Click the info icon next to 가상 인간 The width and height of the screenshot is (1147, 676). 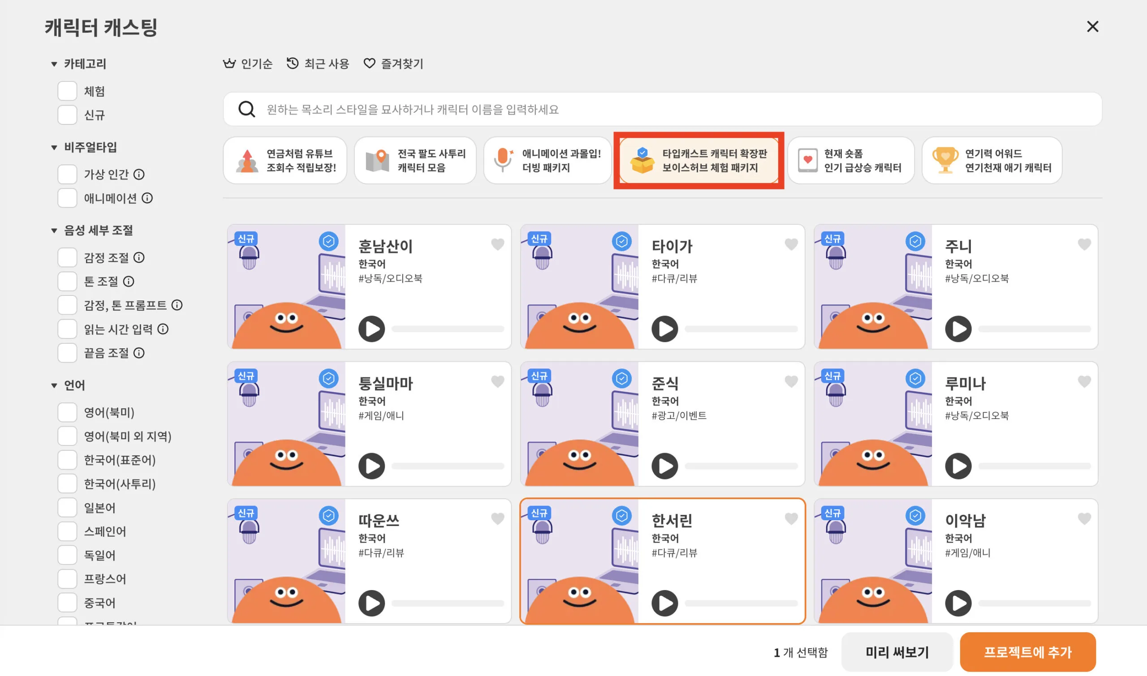pyautogui.click(x=139, y=175)
